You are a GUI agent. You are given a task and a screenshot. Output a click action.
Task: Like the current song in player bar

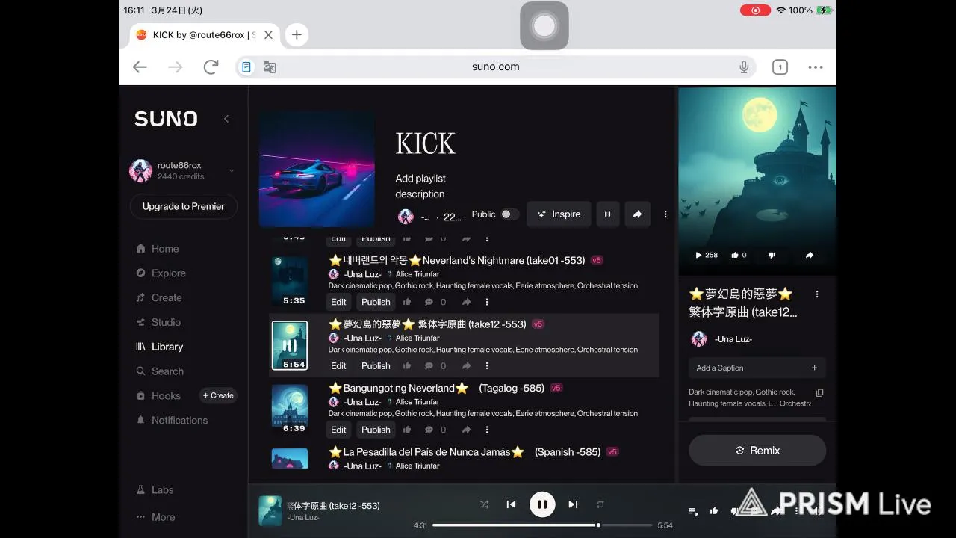coord(714,511)
